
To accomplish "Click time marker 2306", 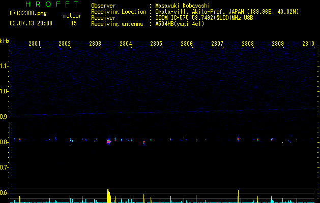I will click(x=187, y=43).
